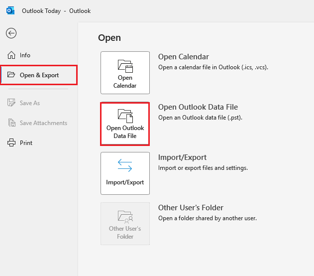This screenshot has height=276, width=314.
Task: Open the Info page
Action: pos(39,55)
